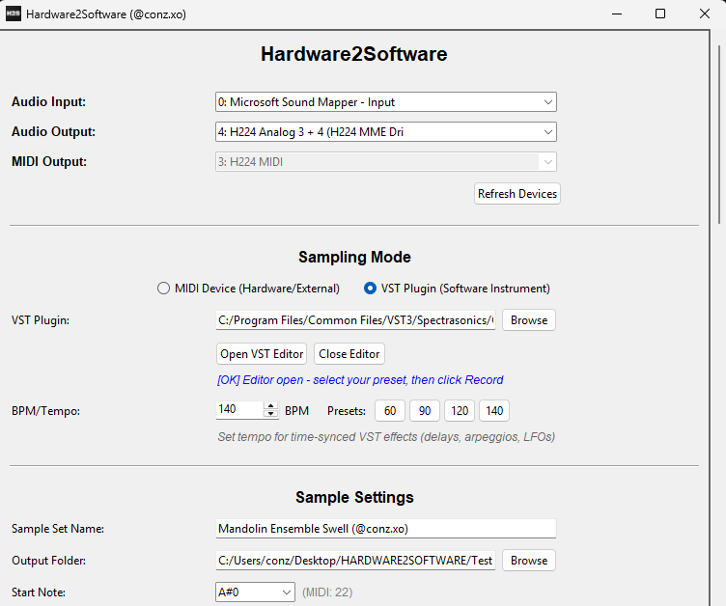This screenshot has height=606, width=726.
Task: Decrease BPM with spinner down arrow
Action: pyautogui.click(x=270, y=414)
